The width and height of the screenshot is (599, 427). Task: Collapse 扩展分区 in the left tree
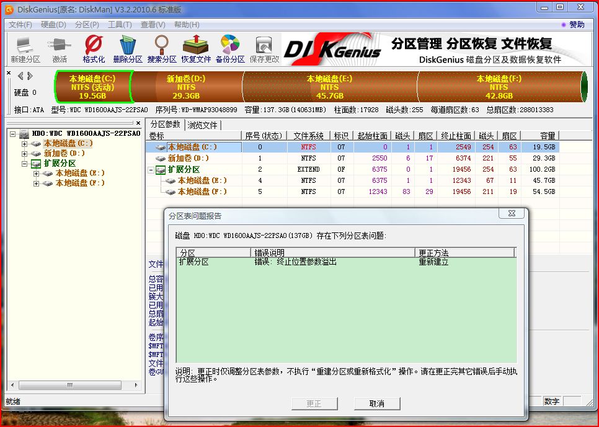point(24,164)
